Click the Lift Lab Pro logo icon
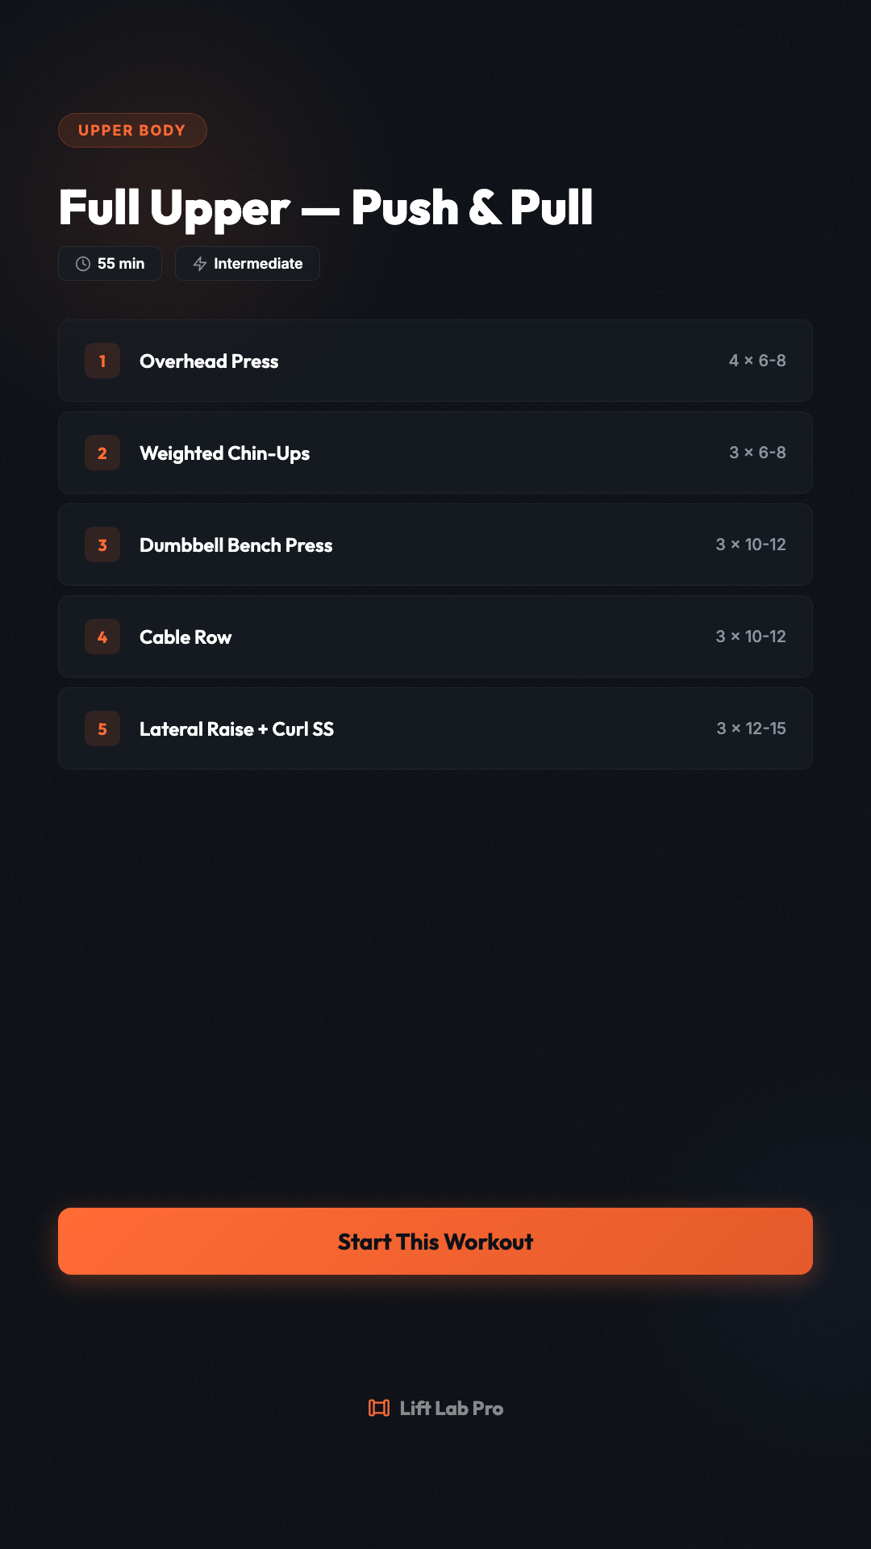871x1549 pixels. tap(379, 1408)
